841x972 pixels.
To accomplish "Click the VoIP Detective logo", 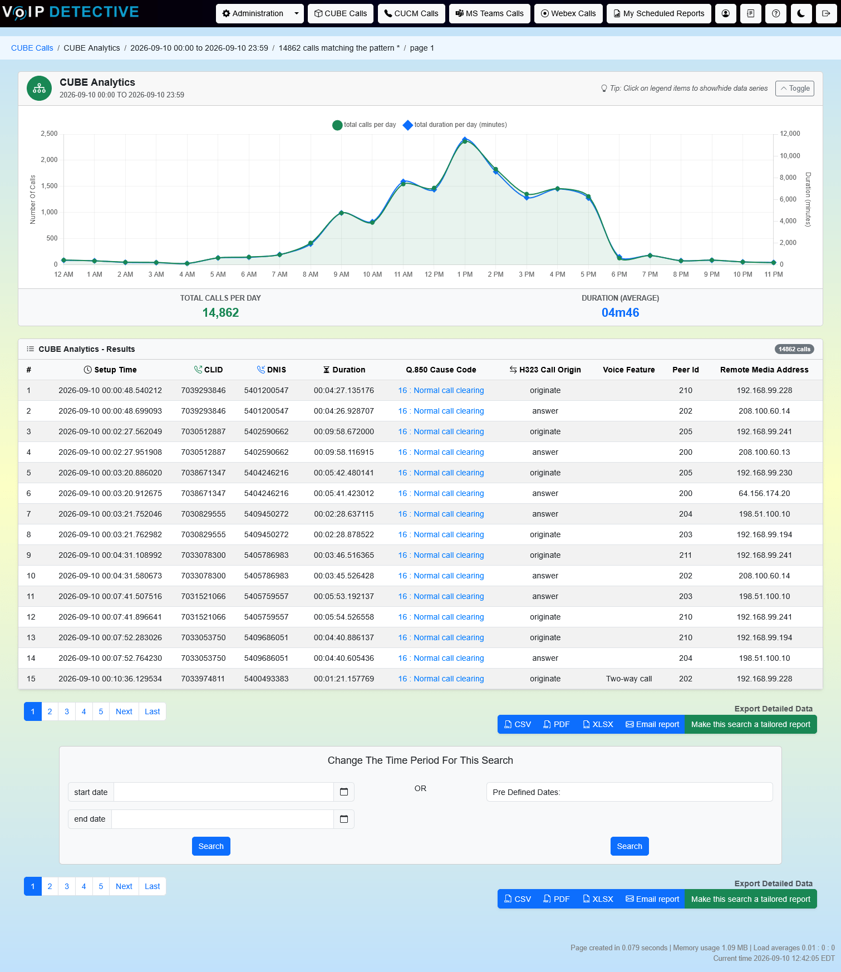I will click(71, 12).
